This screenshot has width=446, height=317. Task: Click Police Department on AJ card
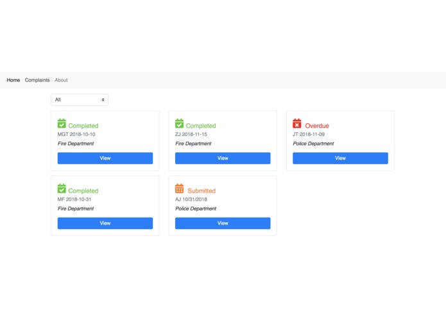196,209
